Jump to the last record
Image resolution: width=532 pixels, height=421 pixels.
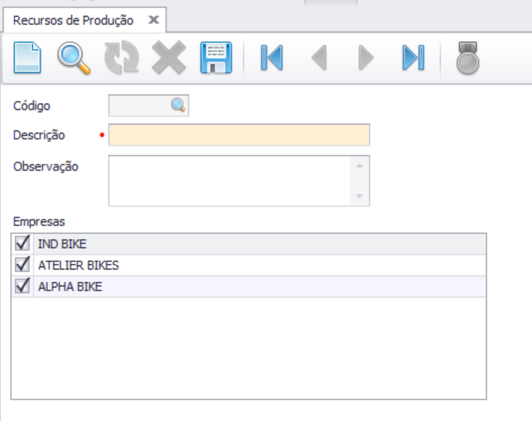pos(413,58)
